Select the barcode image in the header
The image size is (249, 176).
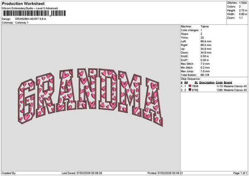click(x=34, y=13)
